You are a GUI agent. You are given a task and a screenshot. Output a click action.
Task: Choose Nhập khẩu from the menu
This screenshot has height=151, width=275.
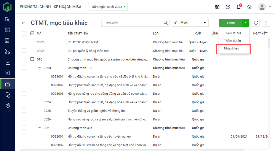[x=231, y=48]
